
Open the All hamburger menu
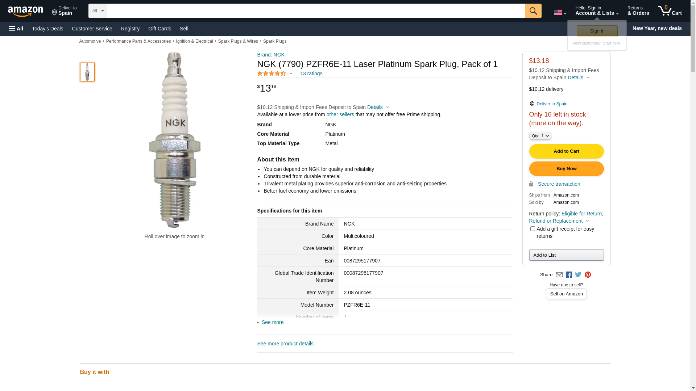pos(16,29)
